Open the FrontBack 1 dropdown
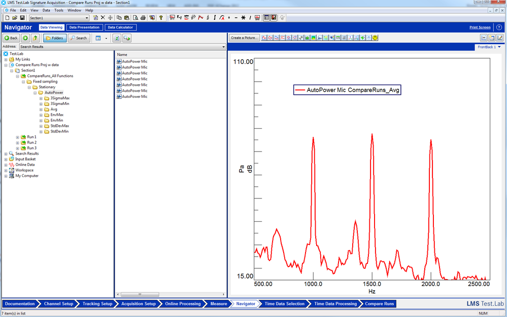This screenshot has width=507, height=317. pyautogui.click(x=499, y=47)
